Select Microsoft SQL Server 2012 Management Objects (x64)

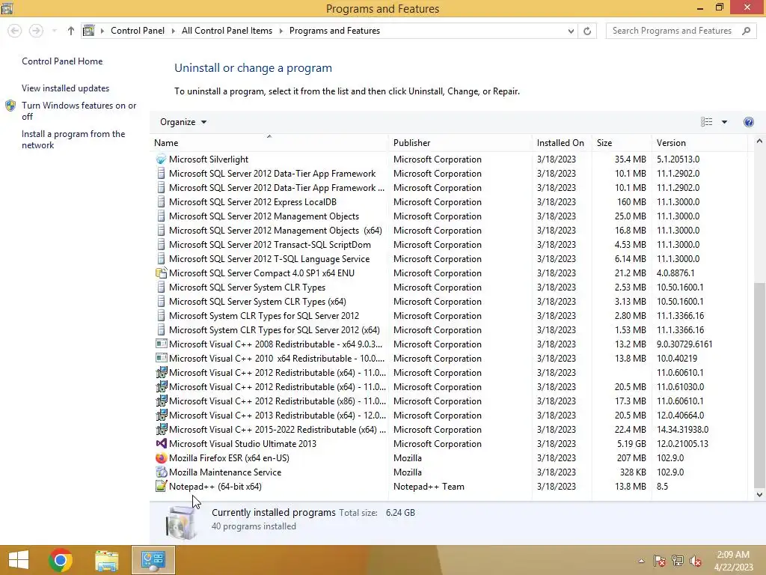275,231
